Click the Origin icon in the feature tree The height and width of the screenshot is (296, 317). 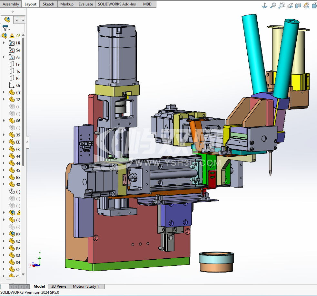pyautogui.click(x=12, y=85)
